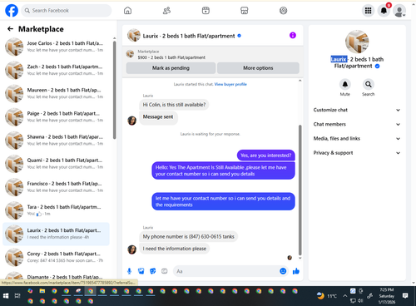Viewport: 416px width, 306px height.
Task: Click in the Aa message input field
Action: click(x=227, y=271)
